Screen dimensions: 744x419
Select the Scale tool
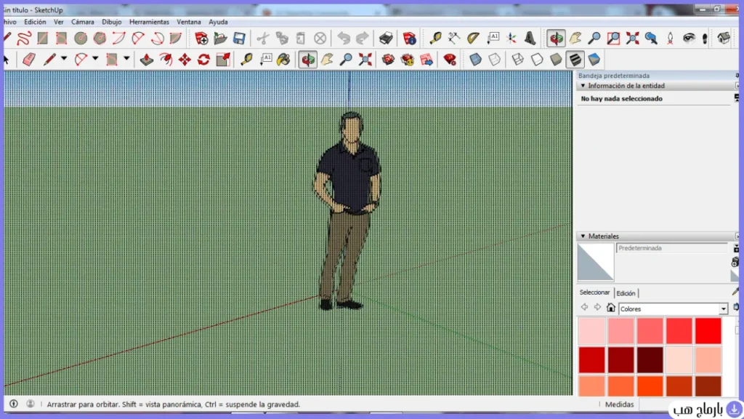click(x=223, y=60)
